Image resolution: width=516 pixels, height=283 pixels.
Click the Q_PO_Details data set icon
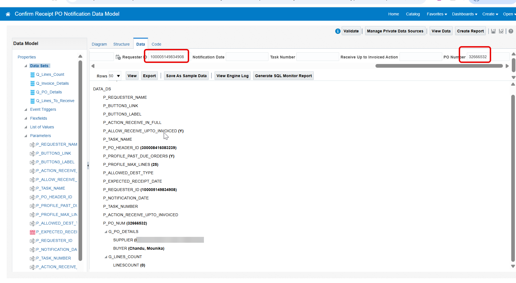click(33, 92)
